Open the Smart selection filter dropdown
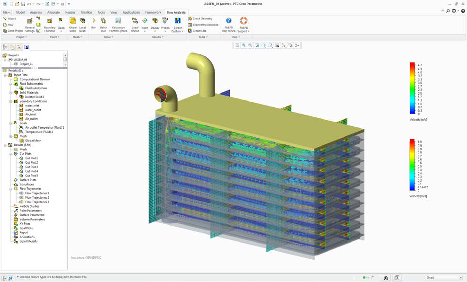This screenshot has width=467, height=282. 460,278
